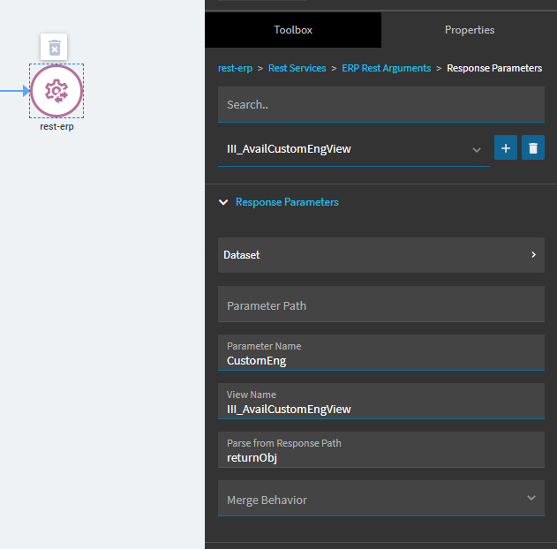Go to rest-erp breadcrumb link
The image size is (557, 549).
pyautogui.click(x=235, y=68)
